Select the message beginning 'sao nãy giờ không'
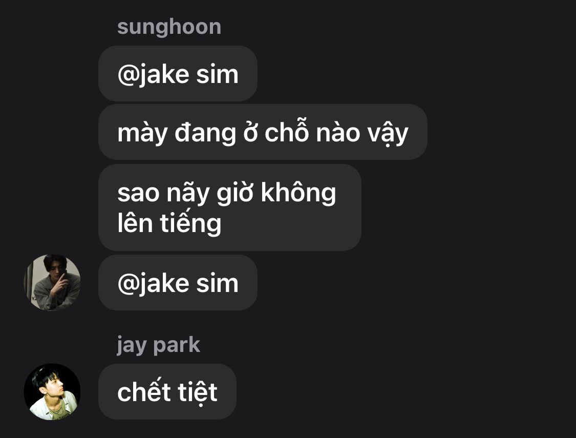This screenshot has width=576, height=438. click(x=230, y=207)
